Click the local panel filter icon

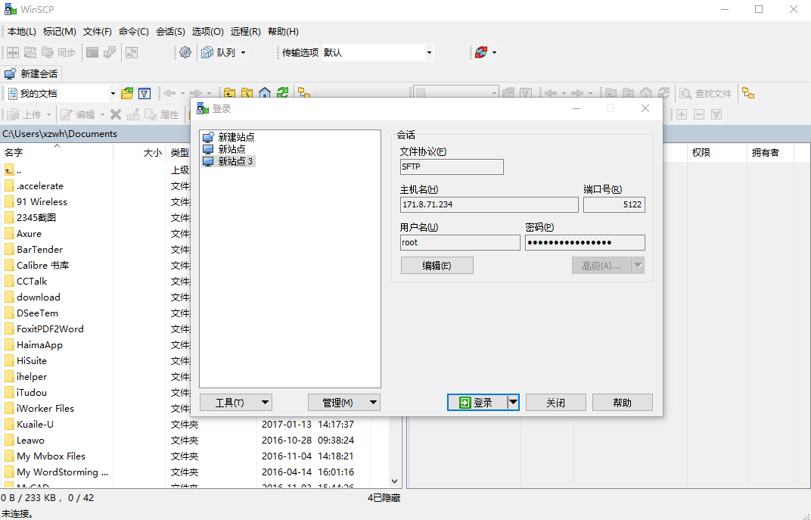(x=144, y=94)
